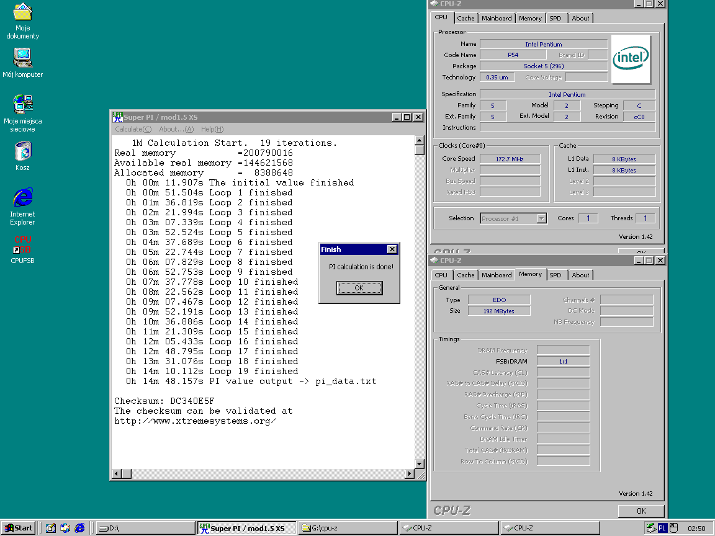Click top CPU-Z window title bar icon
715x536 pixels.
[434, 4]
